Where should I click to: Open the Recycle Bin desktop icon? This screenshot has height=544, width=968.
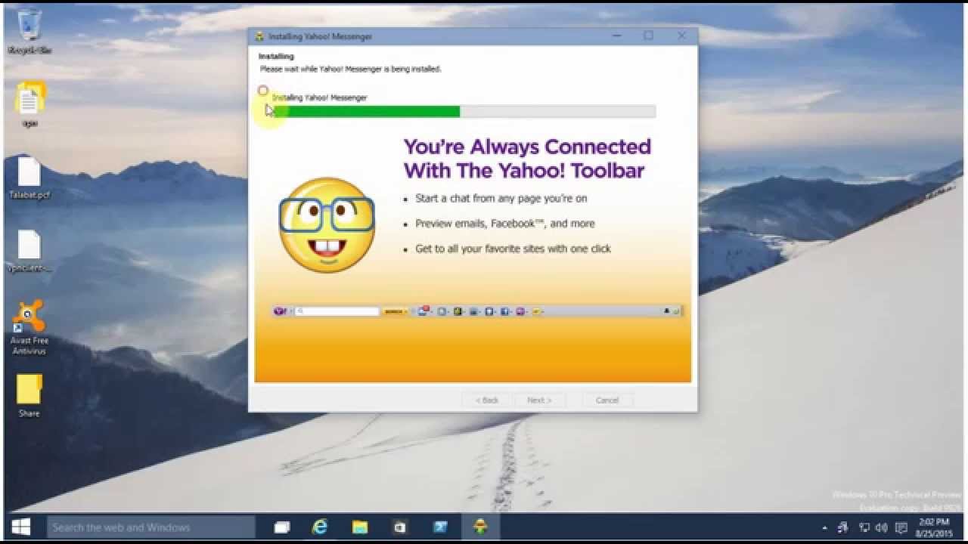point(29,30)
